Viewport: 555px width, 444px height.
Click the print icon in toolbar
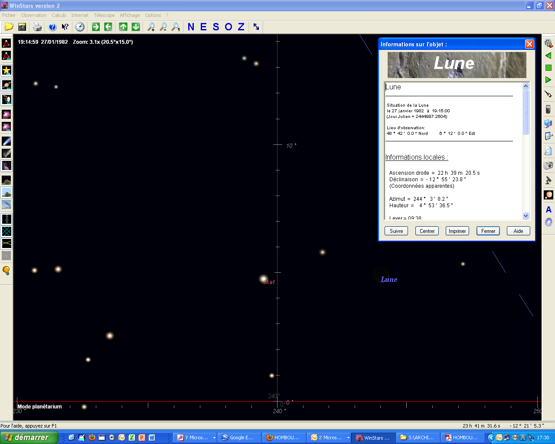(x=38, y=27)
